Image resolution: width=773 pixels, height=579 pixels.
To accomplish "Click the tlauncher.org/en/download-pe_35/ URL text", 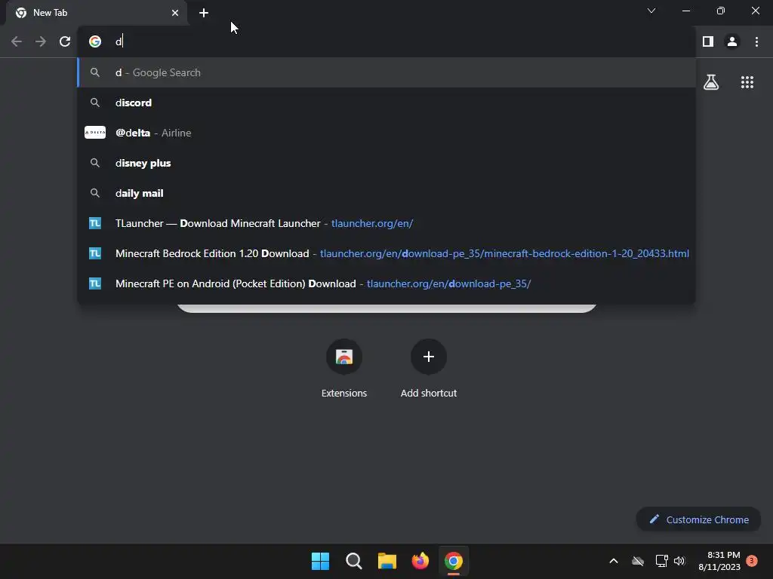I will 448,283.
